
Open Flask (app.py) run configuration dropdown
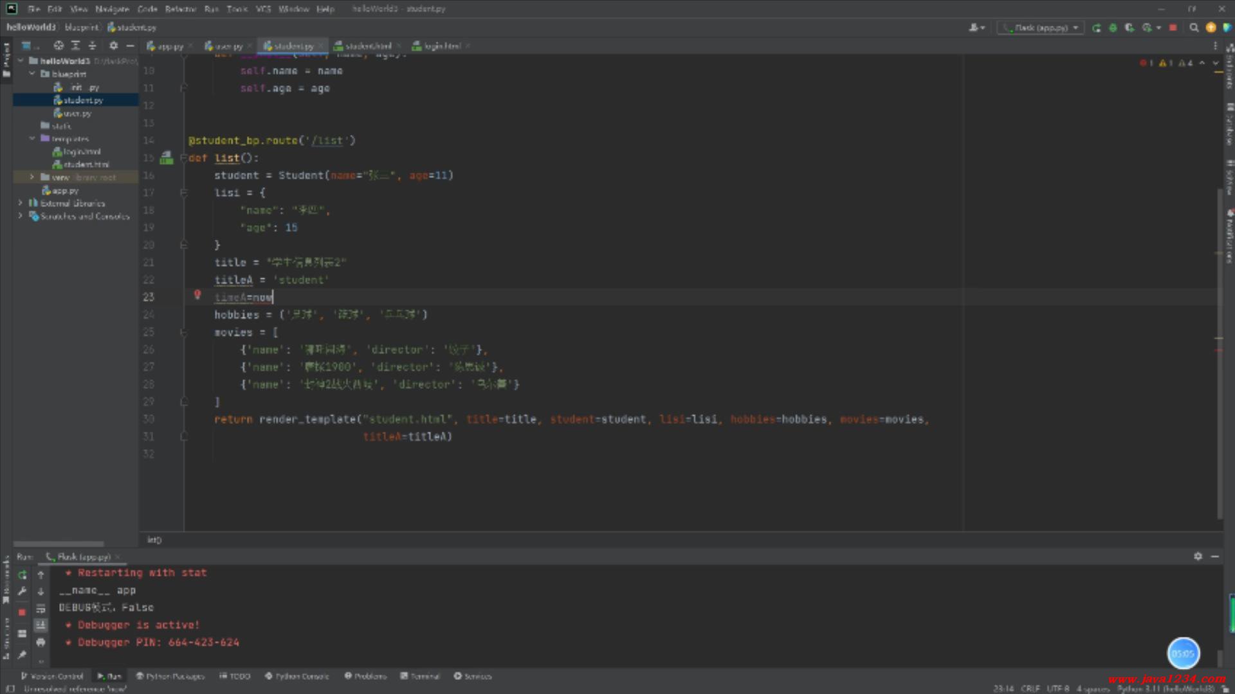point(1041,28)
